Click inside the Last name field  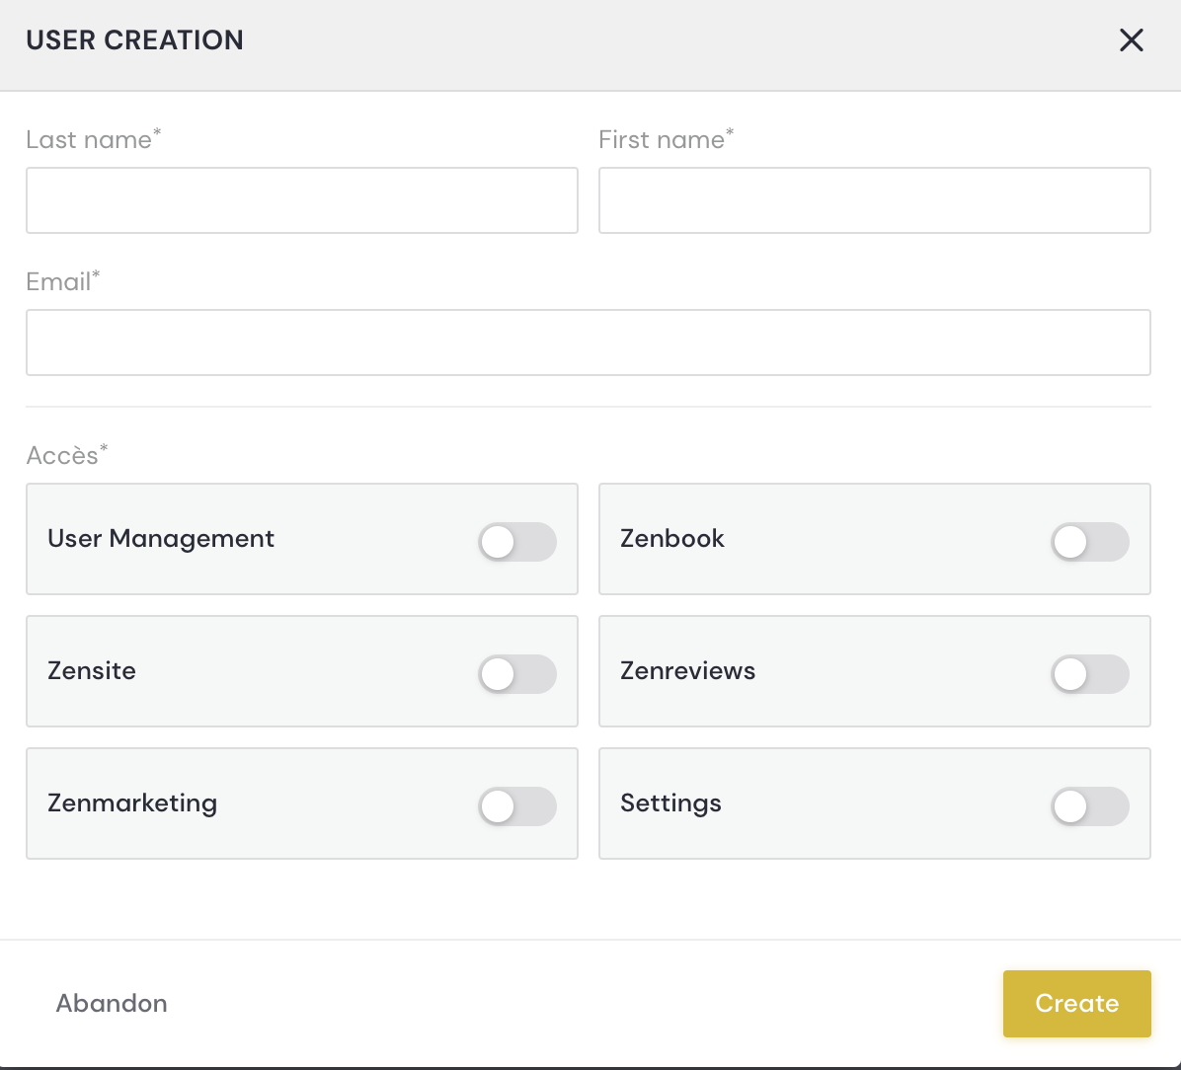[x=301, y=200]
